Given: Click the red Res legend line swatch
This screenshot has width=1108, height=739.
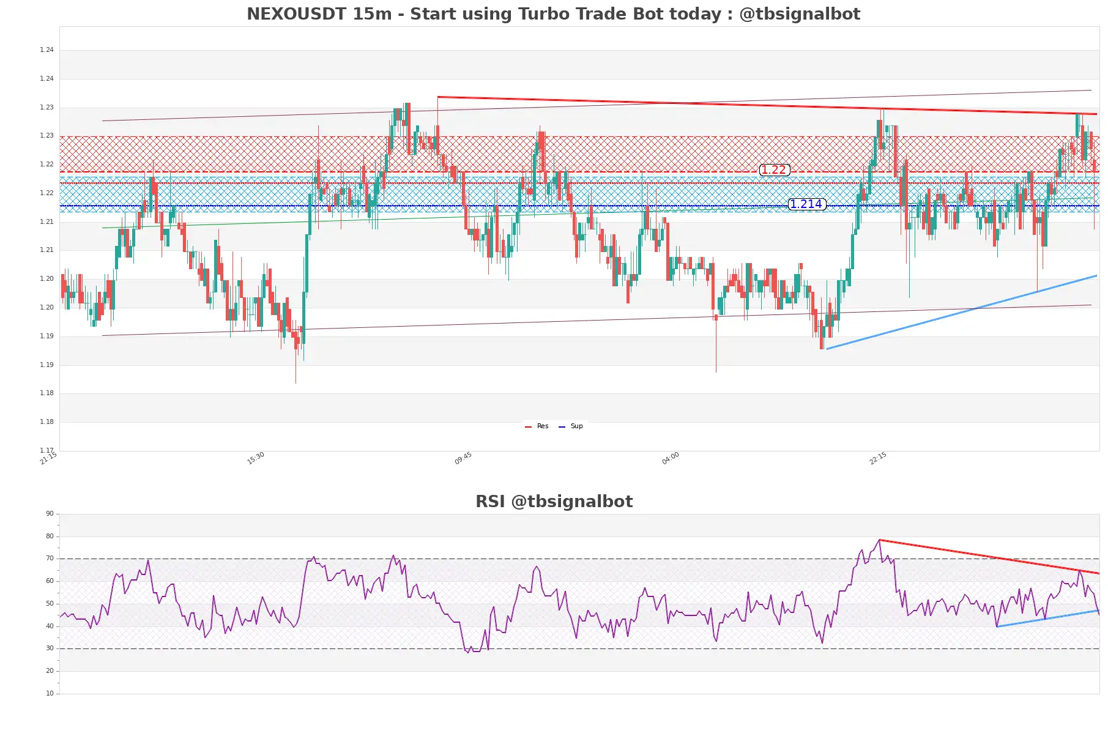Looking at the screenshot, I should pos(528,427).
